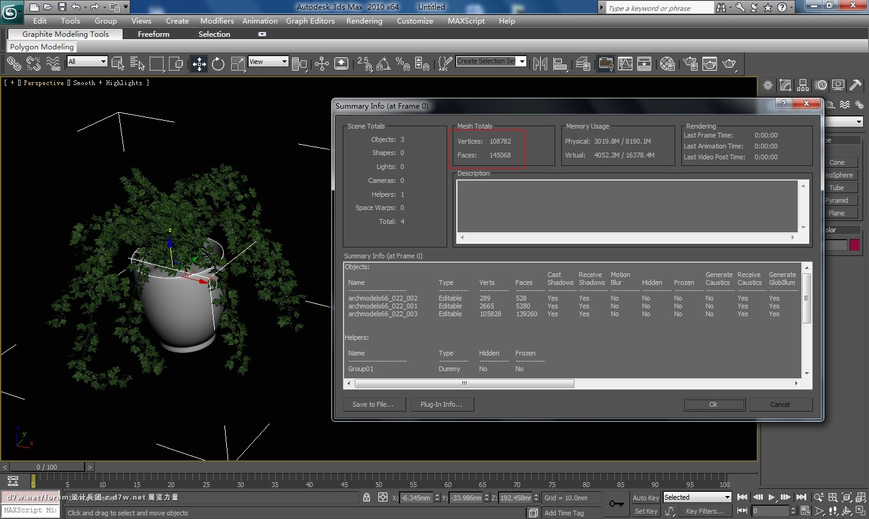Toggle Selection Lock padlock
The image size is (869, 519).
366,497
